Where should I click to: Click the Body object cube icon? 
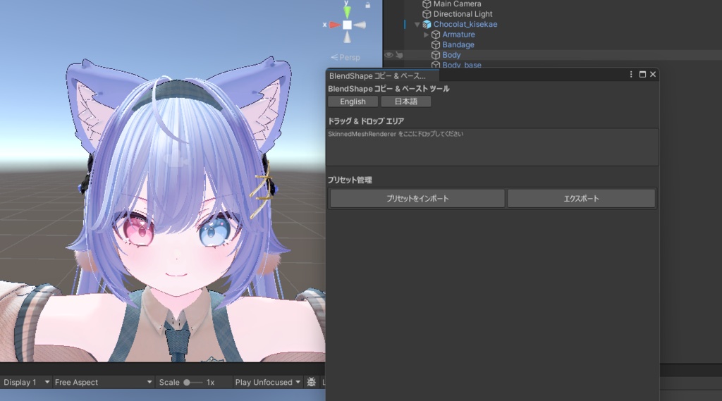[x=436, y=55]
